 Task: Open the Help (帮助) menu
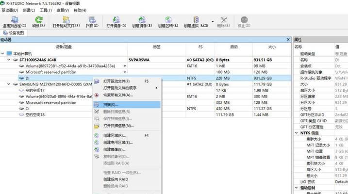[80, 10]
